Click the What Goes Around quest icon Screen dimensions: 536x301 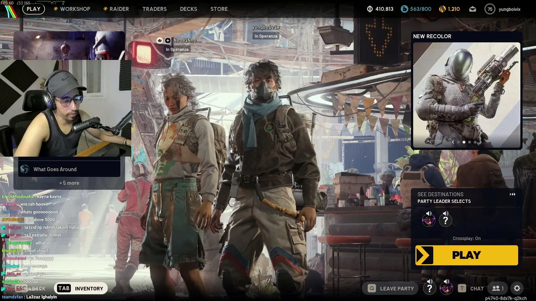point(25,169)
